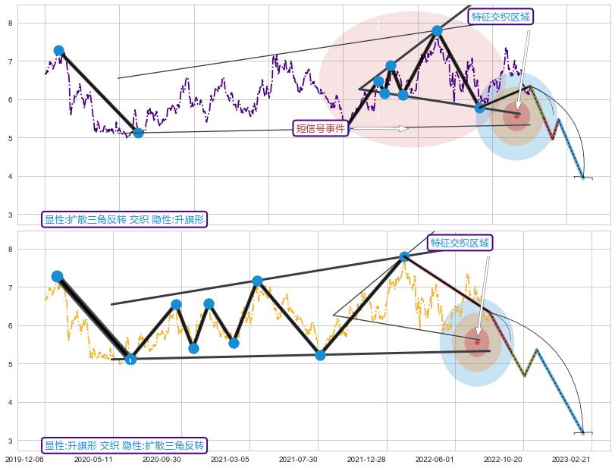This screenshot has height=468, width=615.
Task: Click the white arrow right of 短信号事件
Action: [x=380, y=128]
